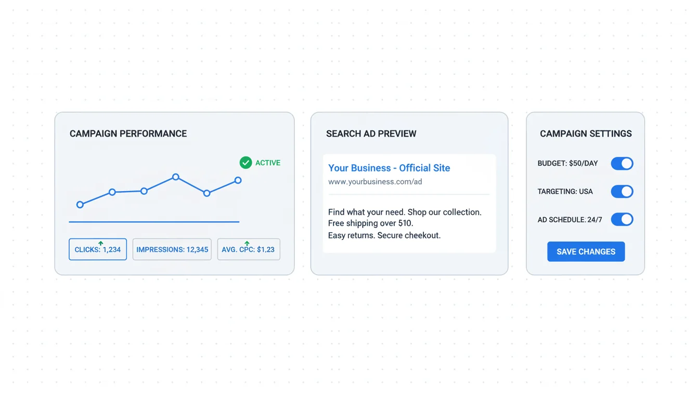This screenshot has height=399, width=699.
Task: Click the green ACTIVE status label
Action: pyautogui.click(x=268, y=163)
